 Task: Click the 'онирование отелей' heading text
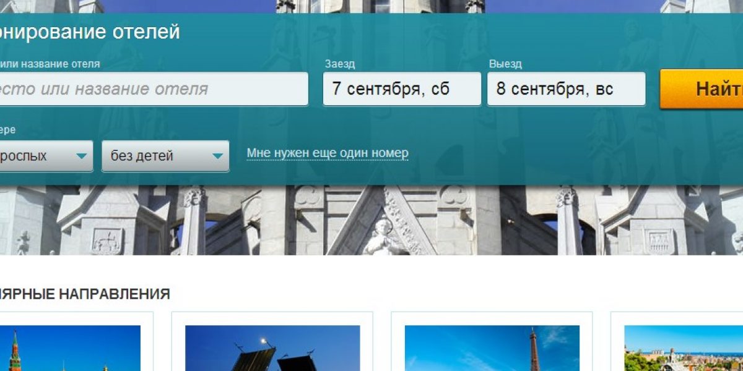coord(90,32)
